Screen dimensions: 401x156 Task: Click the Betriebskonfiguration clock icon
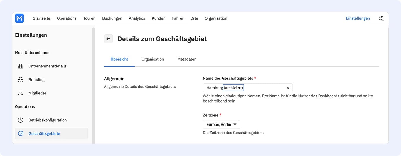click(x=21, y=120)
